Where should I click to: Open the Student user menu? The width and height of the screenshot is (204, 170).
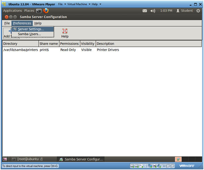click(185, 11)
